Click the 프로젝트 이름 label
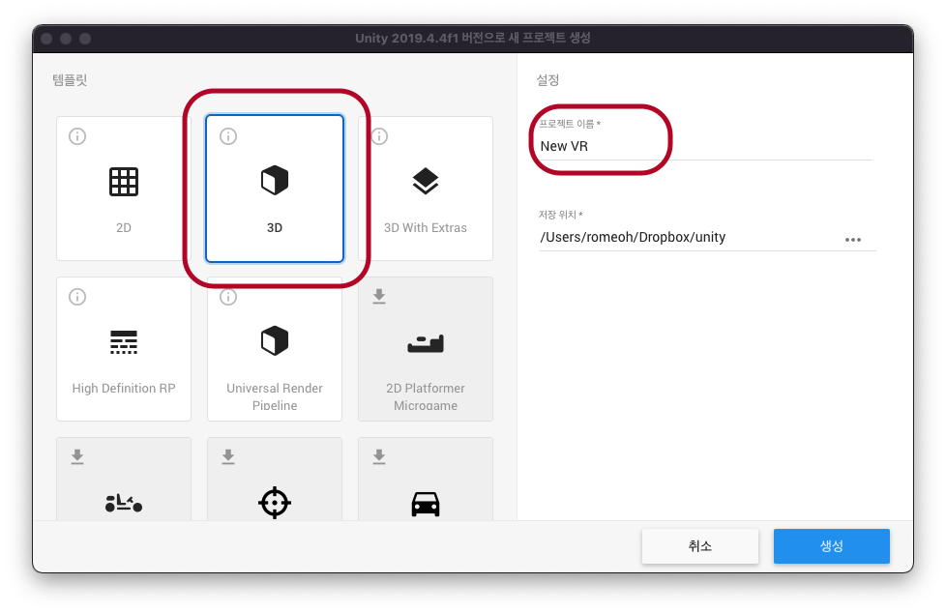The image size is (946, 613). pos(569,124)
